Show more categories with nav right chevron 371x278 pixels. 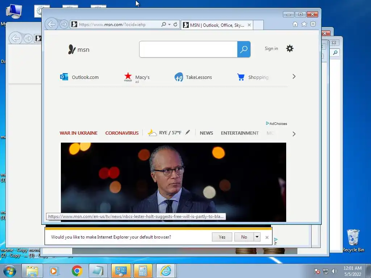point(294,134)
